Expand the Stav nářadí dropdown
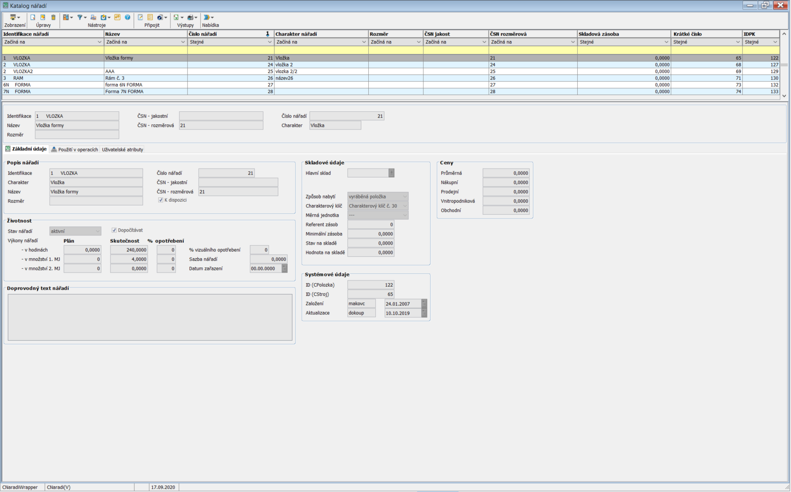This screenshot has height=492, width=791. pyautogui.click(x=98, y=231)
